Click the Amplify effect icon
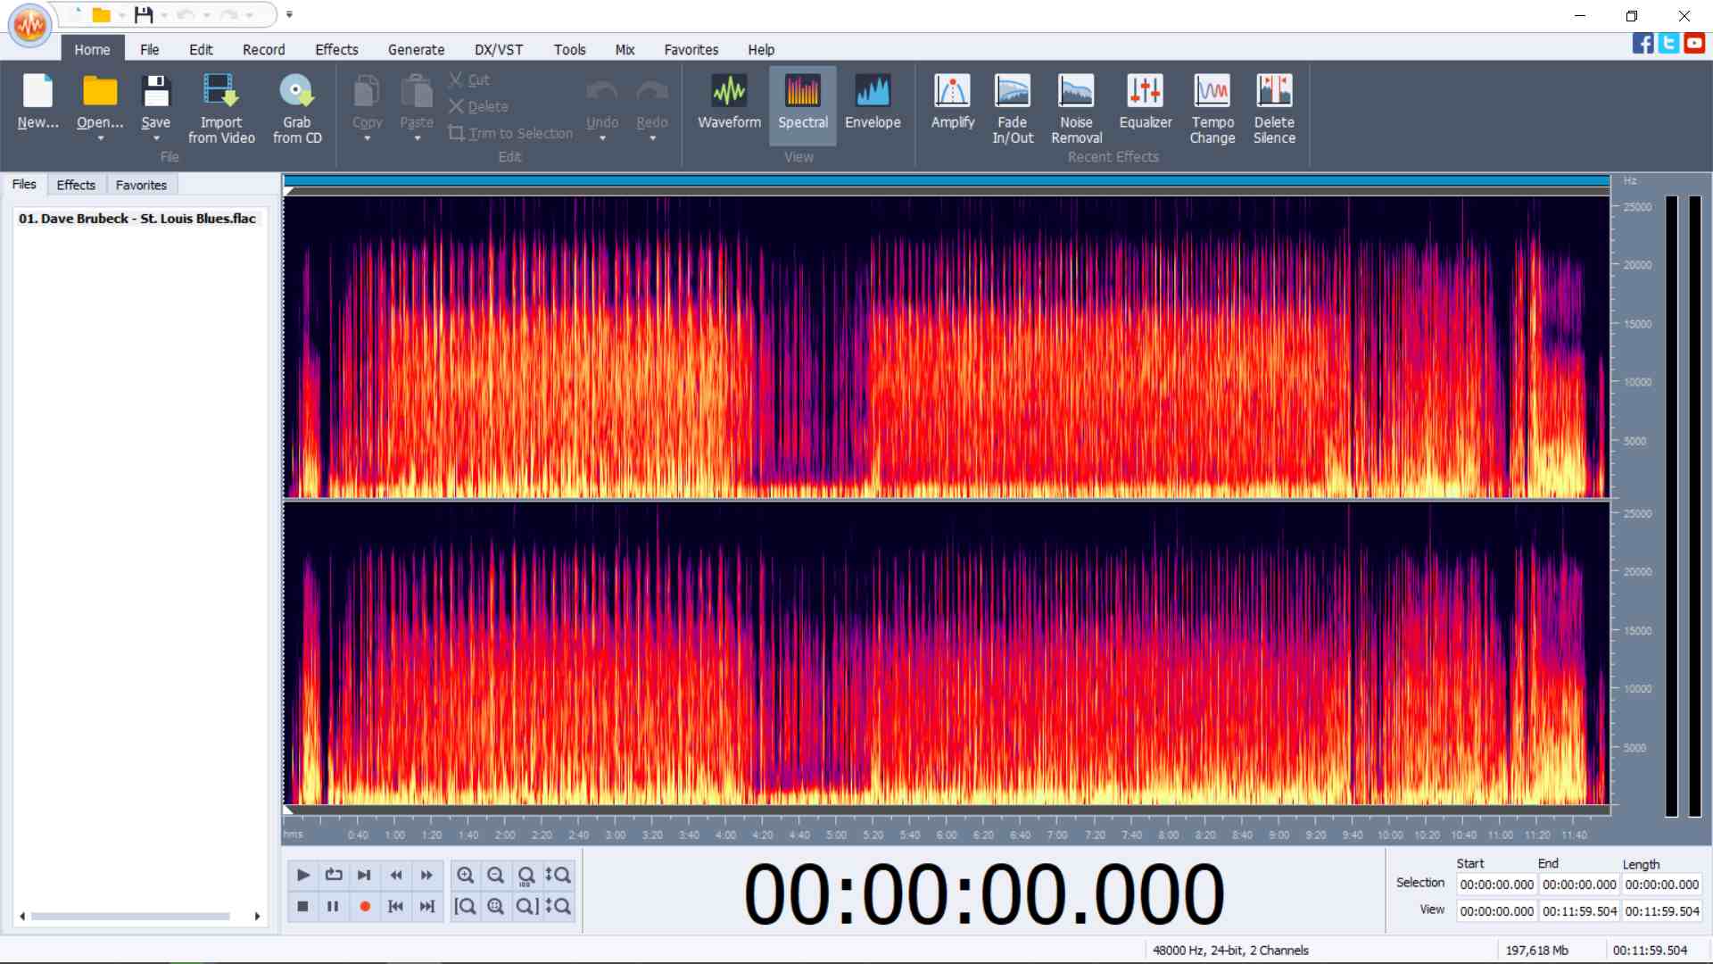 pyautogui.click(x=952, y=101)
